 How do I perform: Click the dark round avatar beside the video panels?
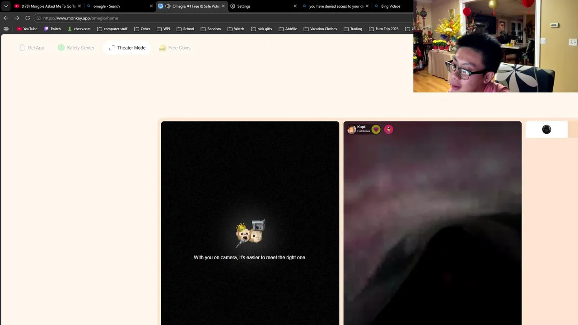pos(546,130)
